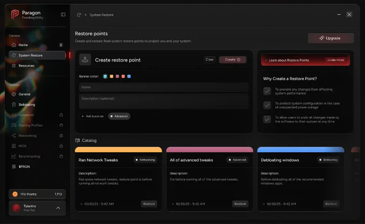The image size is (365, 224).
Task: Click the Home notification badge showing 2
Action: tap(61, 45)
